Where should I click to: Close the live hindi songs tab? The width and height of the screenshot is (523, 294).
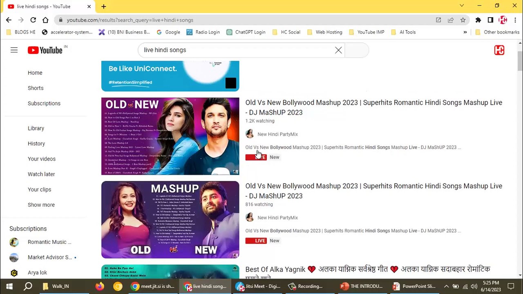pos(89,7)
